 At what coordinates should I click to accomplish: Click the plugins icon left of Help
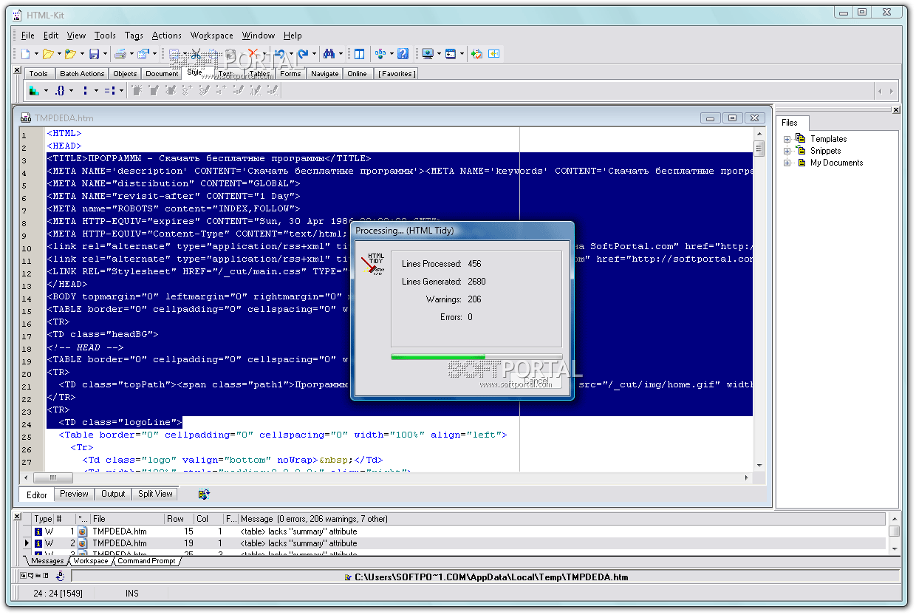[380, 54]
